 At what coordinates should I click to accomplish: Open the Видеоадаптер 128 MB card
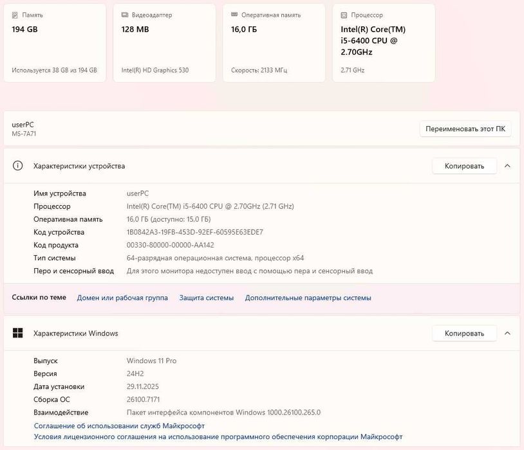coord(164,43)
